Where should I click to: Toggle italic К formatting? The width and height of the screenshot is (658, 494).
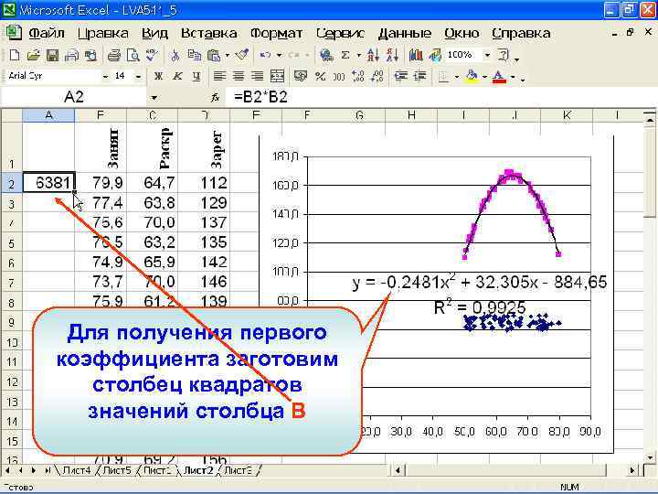[x=177, y=76]
